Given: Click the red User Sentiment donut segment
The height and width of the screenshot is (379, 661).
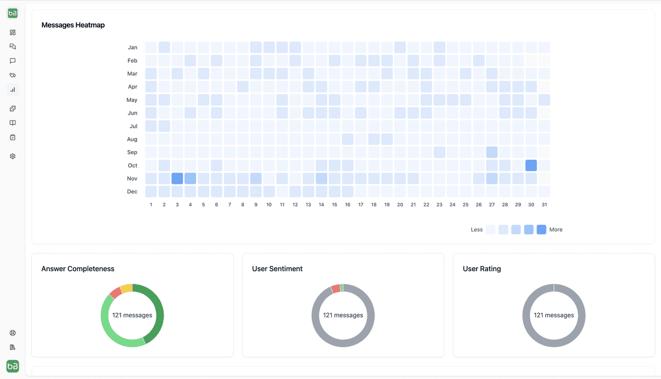Looking at the screenshot, I should click(x=335, y=289).
